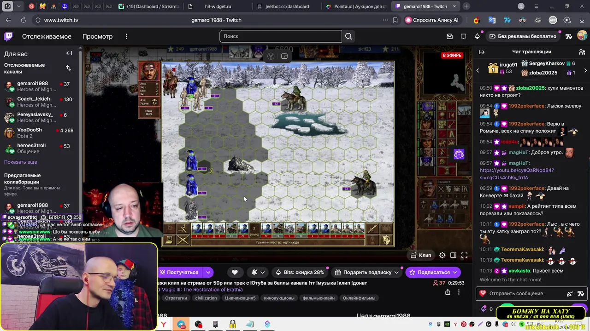Open VooDooSh channel in sidebar

point(39,133)
